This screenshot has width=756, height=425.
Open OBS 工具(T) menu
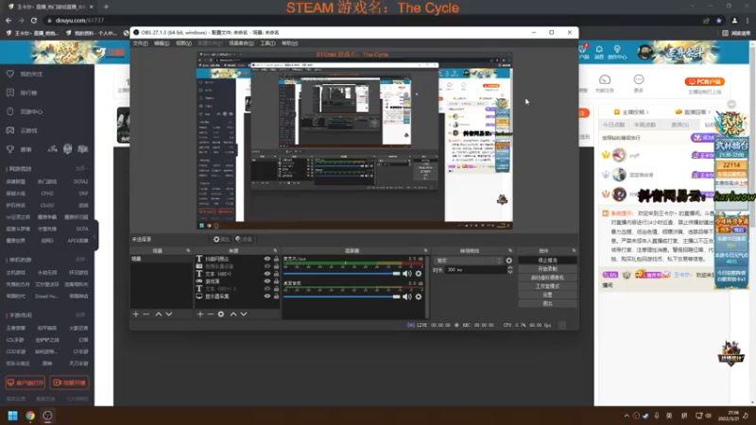tap(267, 43)
